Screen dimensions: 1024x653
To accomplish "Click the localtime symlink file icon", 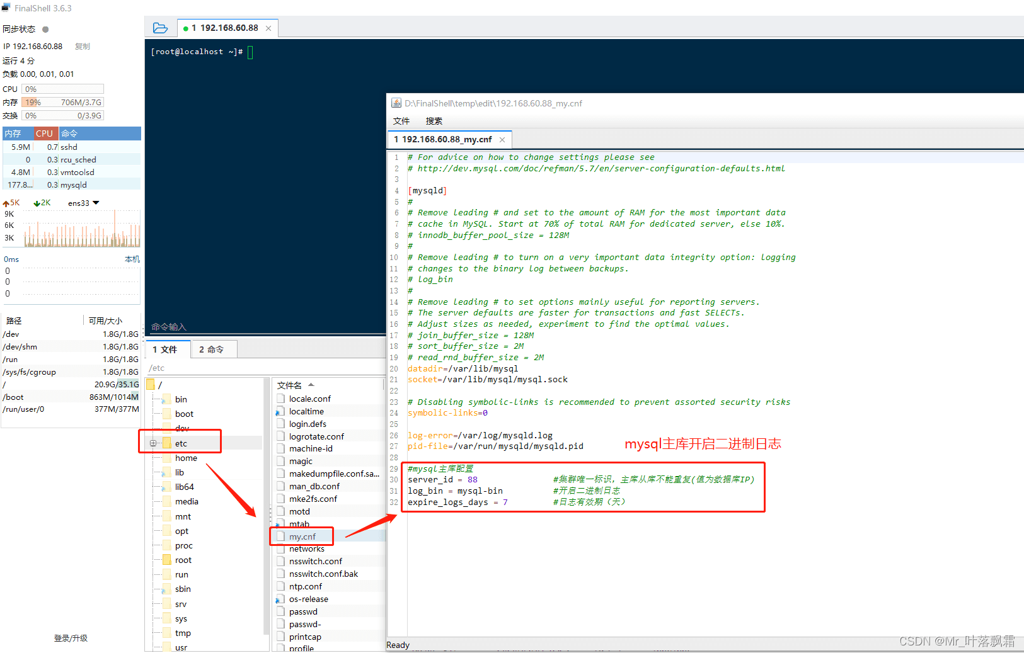I will click(x=280, y=411).
